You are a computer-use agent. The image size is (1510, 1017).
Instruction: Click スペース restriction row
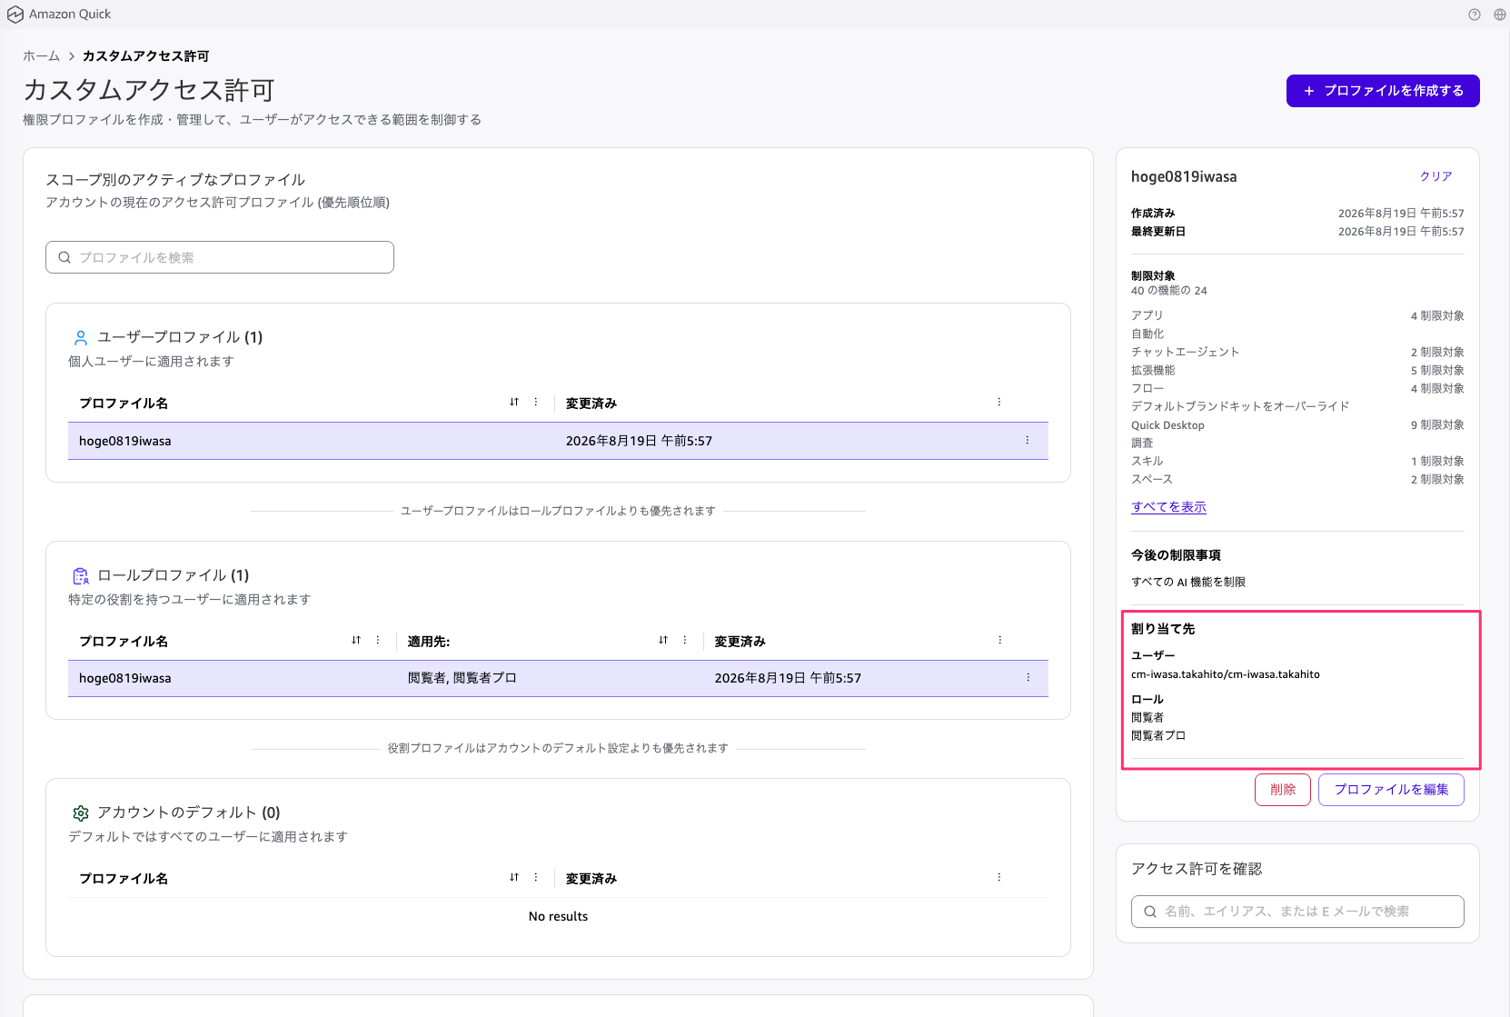click(1297, 479)
